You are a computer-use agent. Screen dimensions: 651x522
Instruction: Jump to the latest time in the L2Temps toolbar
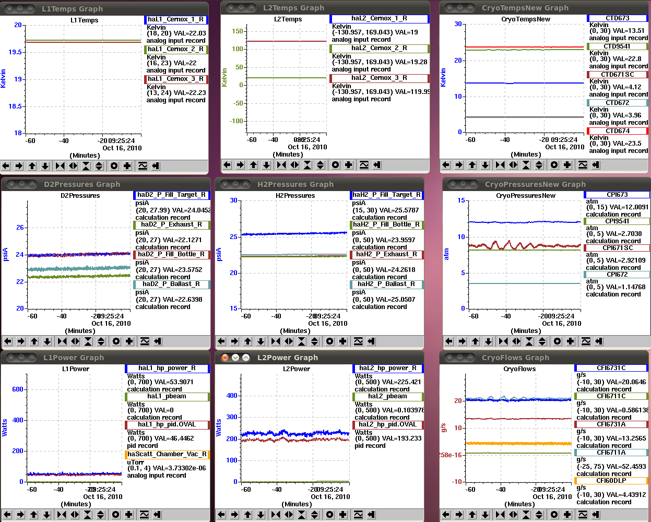pos(377,165)
